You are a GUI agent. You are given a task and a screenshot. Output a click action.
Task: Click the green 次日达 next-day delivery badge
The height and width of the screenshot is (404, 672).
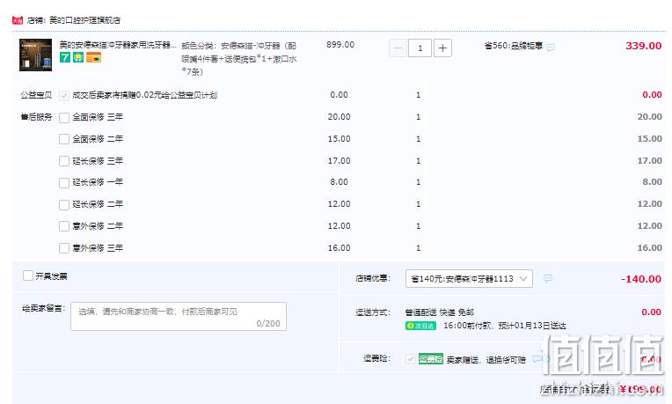pyautogui.click(x=420, y=326)
